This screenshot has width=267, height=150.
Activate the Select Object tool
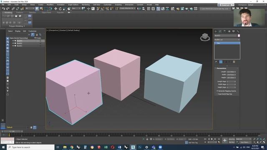[37, 9]
